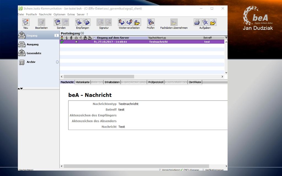Click the Nachrichtentyp column header
Screen dimensions: 282x176
[157, 38]
